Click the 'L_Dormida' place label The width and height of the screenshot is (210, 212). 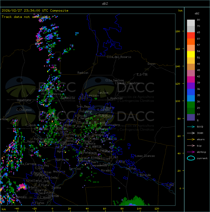[144, 175]
